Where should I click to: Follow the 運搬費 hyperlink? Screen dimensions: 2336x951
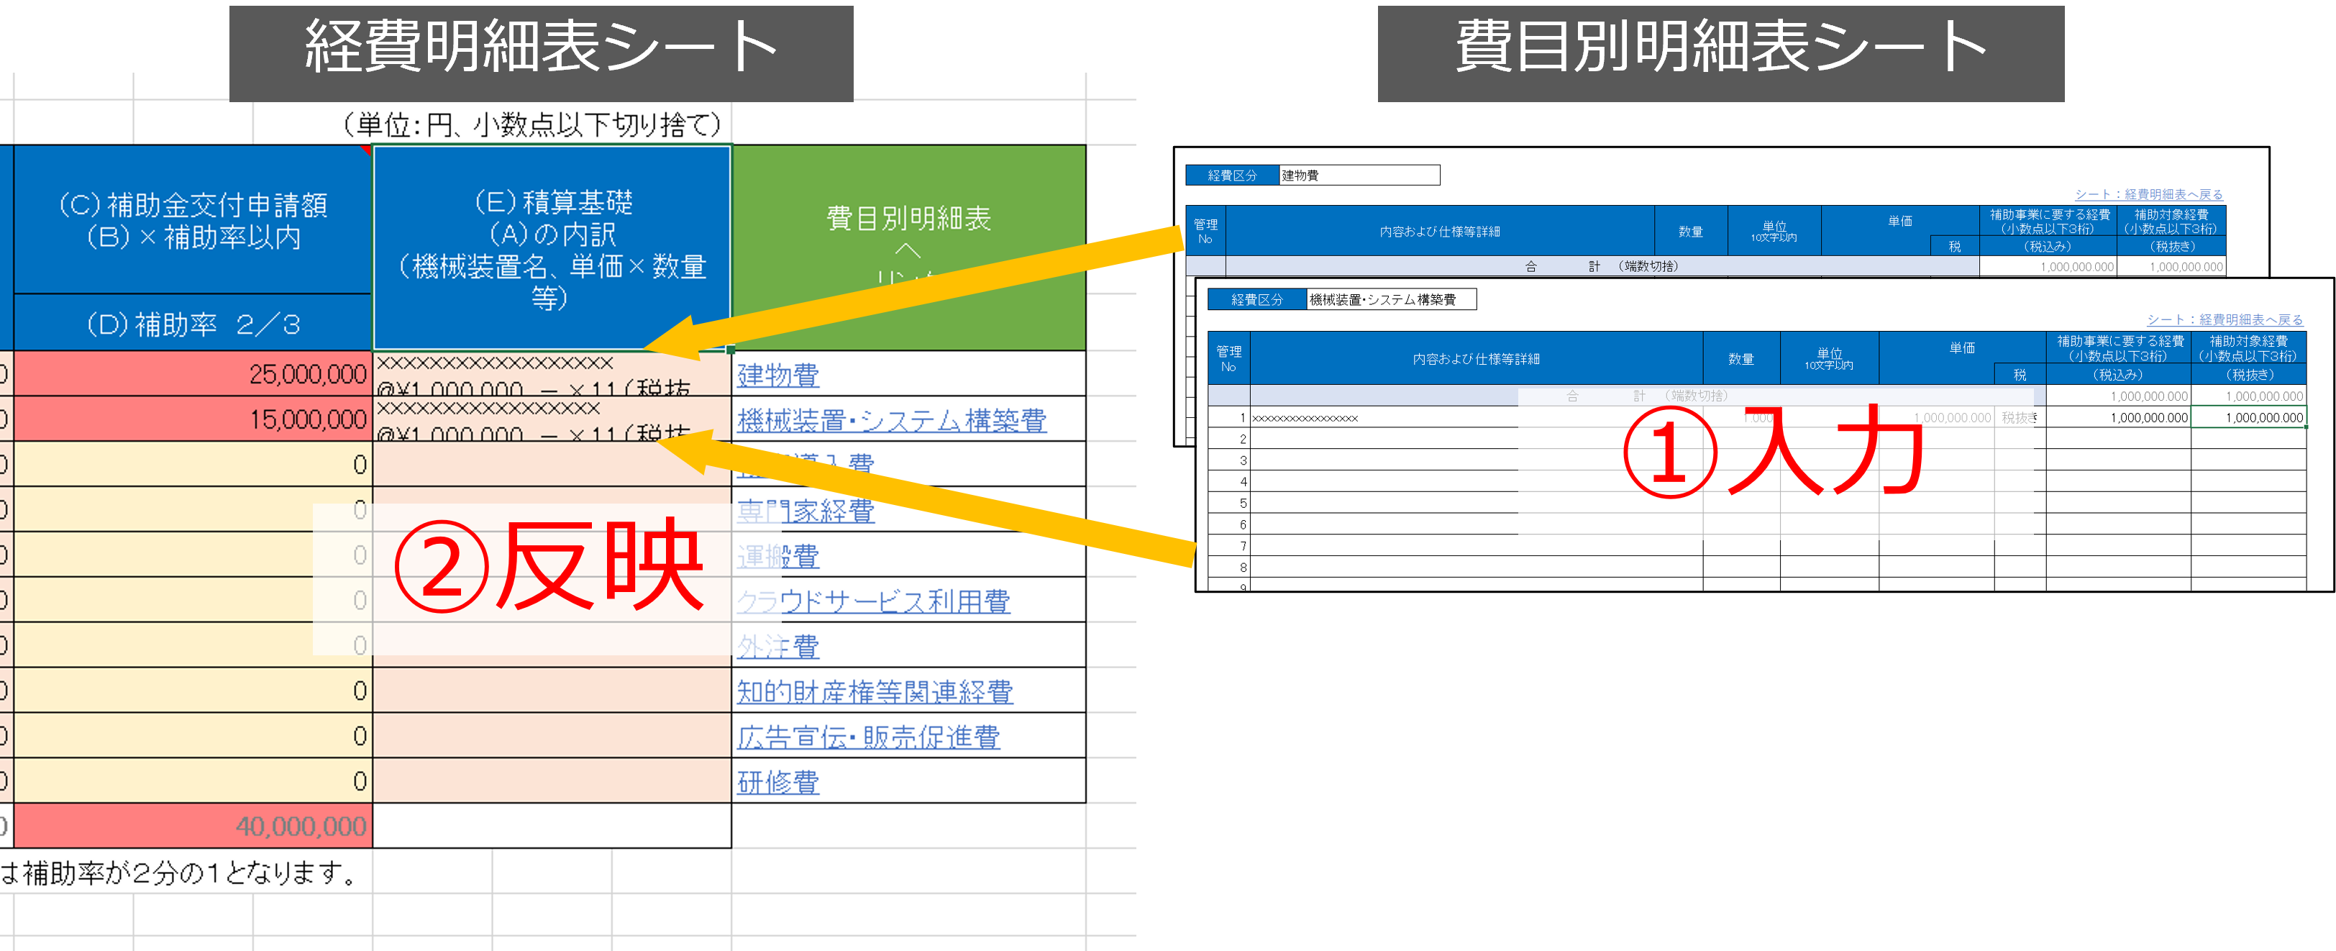tap(778, 556)
